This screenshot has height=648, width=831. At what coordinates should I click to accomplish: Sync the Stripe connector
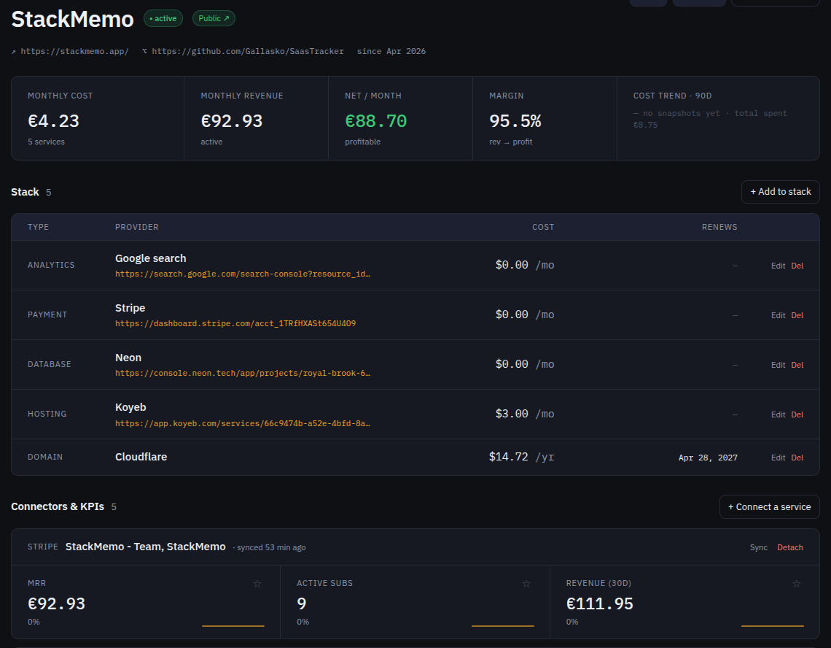[x=758, y=547]
